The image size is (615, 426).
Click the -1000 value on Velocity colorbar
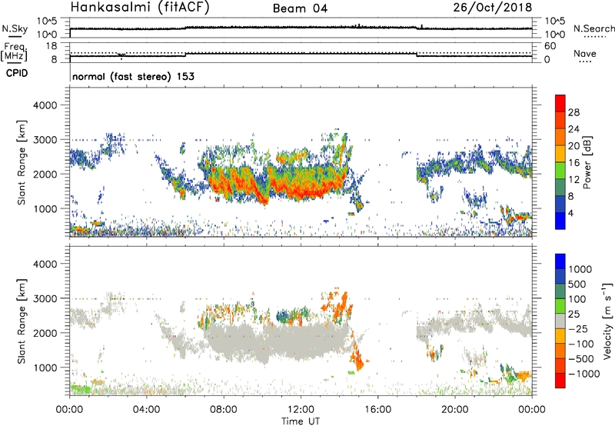point(583,374)
